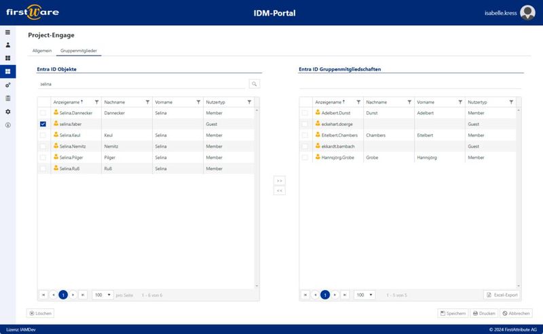543x334 pixels.
Task: Click the empty search field above right table
Action: pos(411,84)
